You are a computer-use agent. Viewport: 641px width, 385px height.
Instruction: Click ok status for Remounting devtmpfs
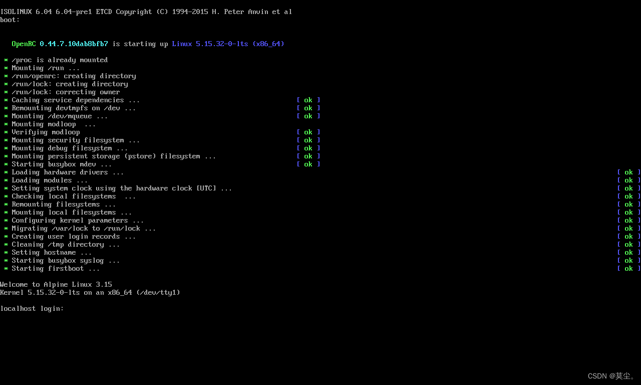308,108
